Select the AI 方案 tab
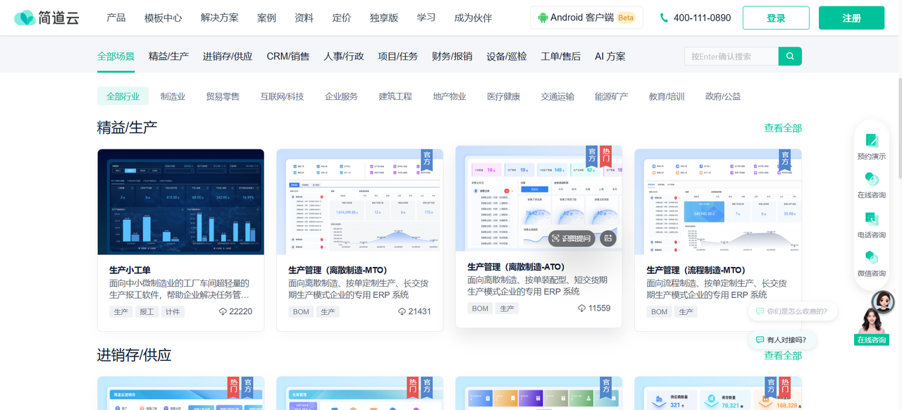The image size is (902, 410). point(610,56)
